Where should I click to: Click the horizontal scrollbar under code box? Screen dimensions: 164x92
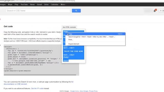click(40, 75)
